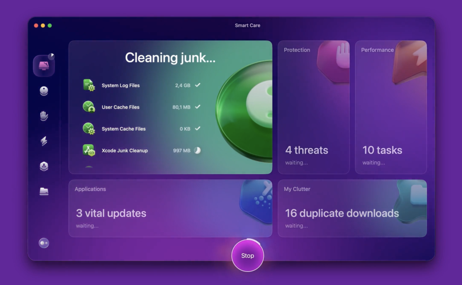Click the System Cache Files checkmark

tap(198, 129)
